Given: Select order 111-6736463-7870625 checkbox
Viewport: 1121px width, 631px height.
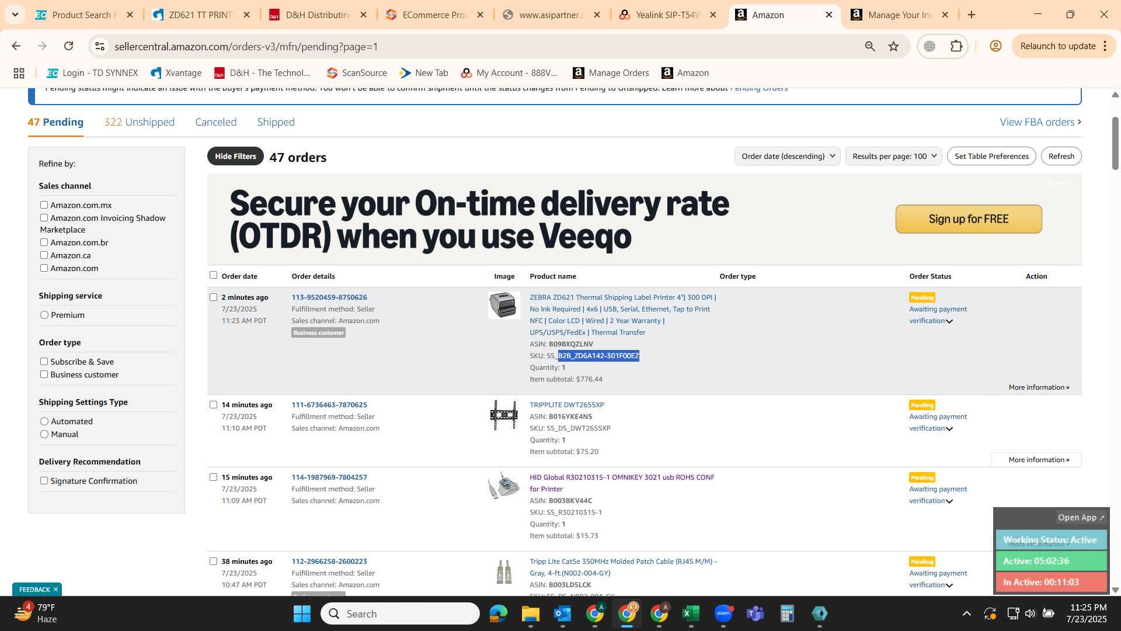Looking at the screenshot, I should [x=213, y=404].
